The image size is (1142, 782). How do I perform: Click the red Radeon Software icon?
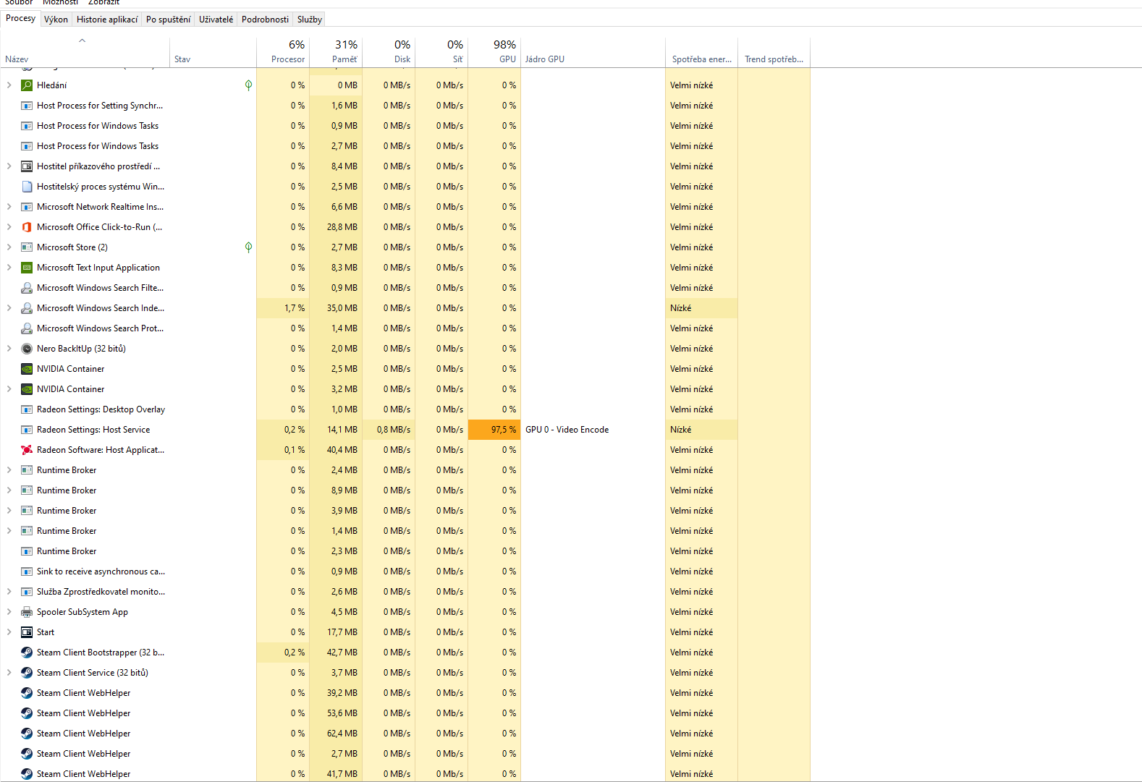(x=27, y=450)
